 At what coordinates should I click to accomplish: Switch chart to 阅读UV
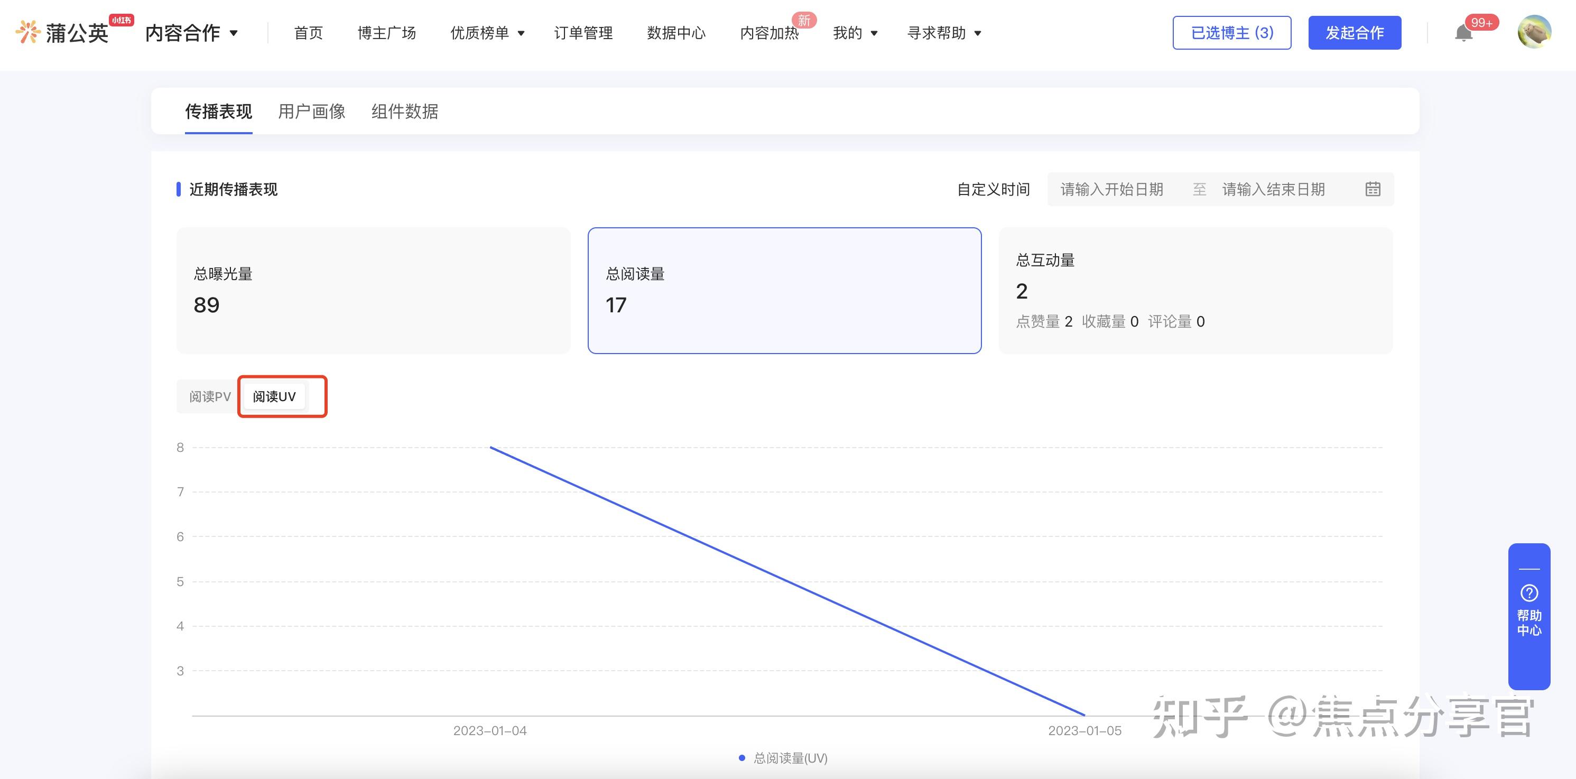click(274, 396)
